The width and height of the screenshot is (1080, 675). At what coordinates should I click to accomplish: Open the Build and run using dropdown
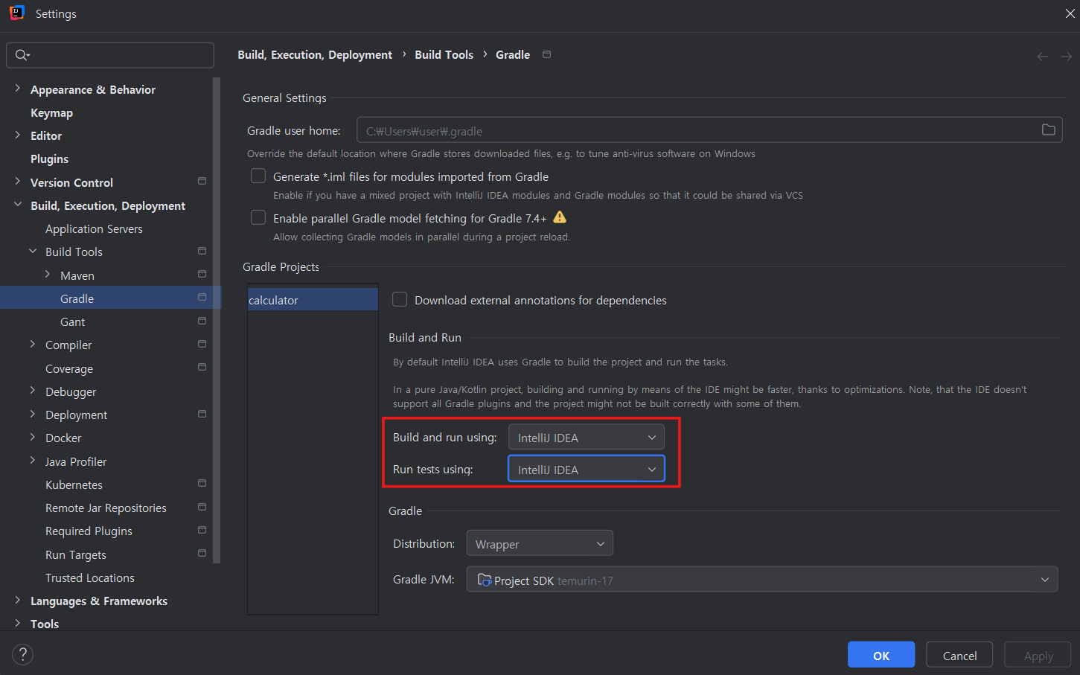(586, 437)
